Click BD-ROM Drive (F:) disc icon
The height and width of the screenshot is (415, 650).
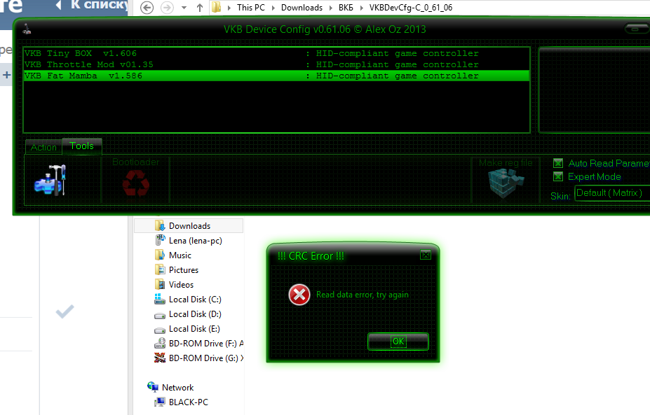coord(160,343)
